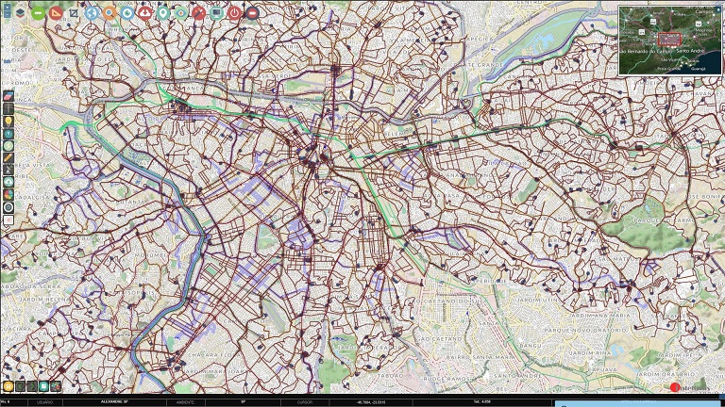Activate the crop selection tool

click(74, 14)
